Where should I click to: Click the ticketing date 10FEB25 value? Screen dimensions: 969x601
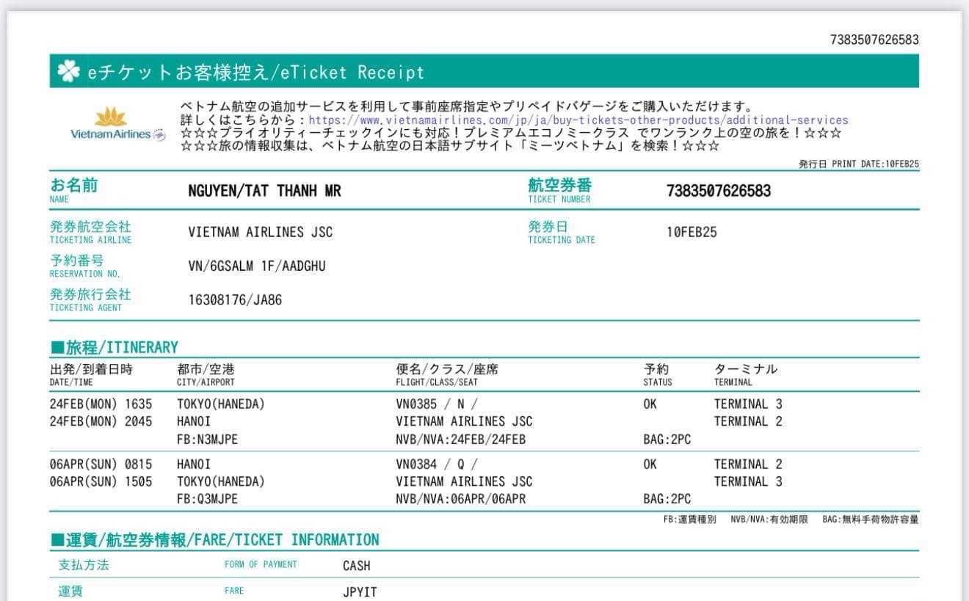point(692,233)
